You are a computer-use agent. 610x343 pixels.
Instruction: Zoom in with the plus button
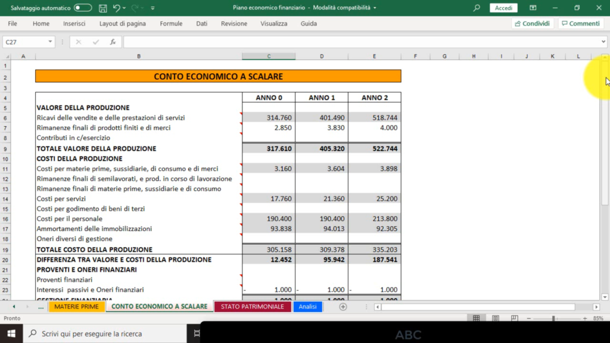click(x=585, y=319)
